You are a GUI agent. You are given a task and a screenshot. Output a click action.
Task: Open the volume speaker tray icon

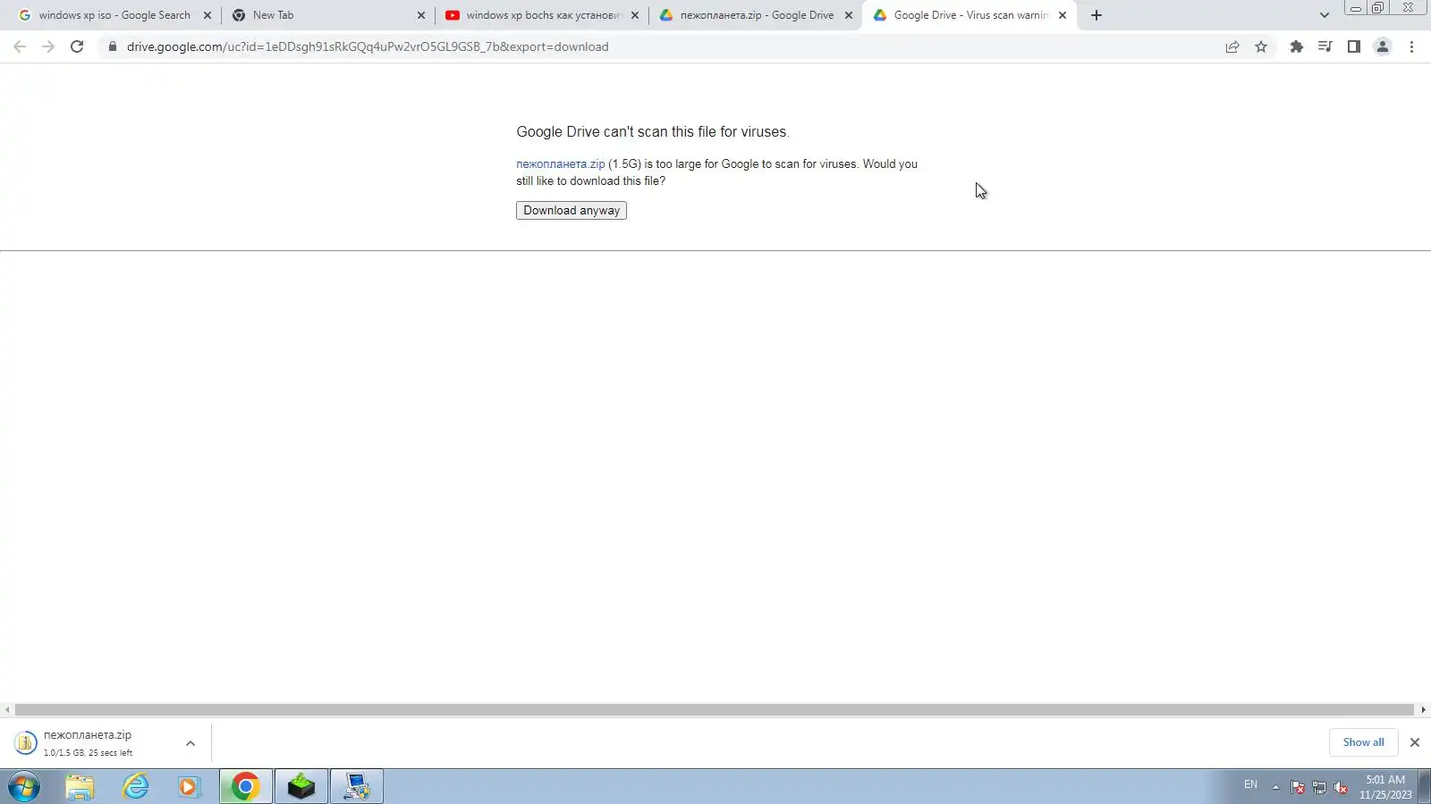pyautogui.click(x=1341, y=787)
